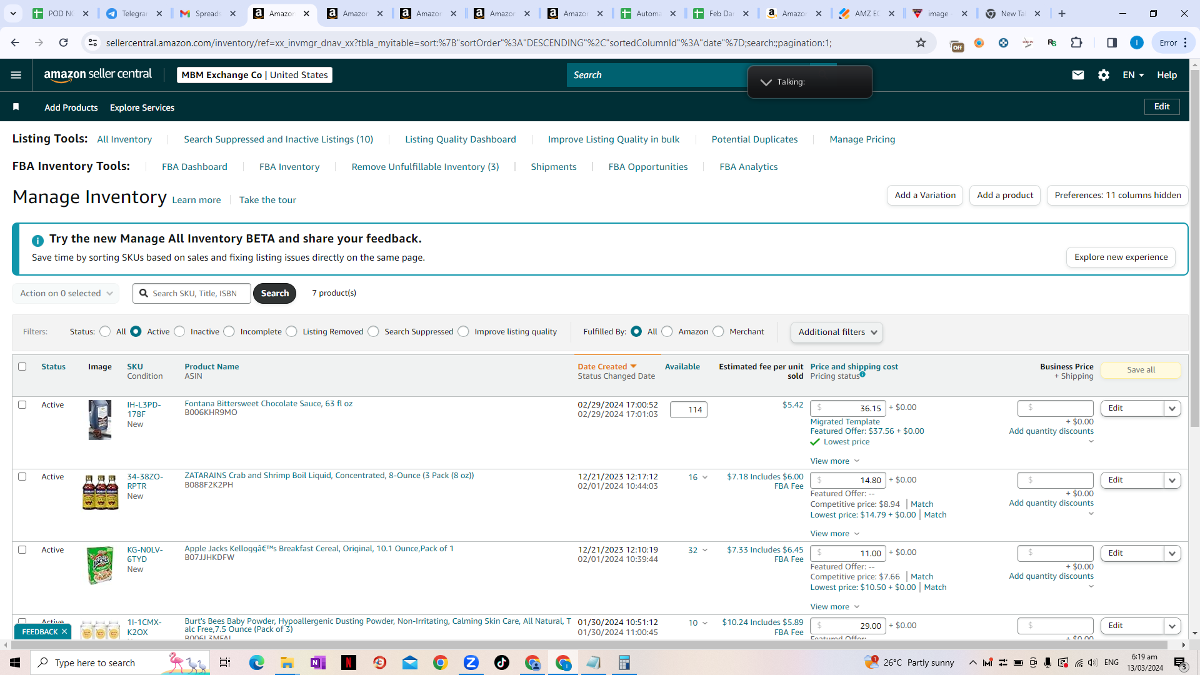Viewport: 1200px width, 675px height.
Task: Select Fulfilled By Merchant radio
Action: tap(719, 332)
